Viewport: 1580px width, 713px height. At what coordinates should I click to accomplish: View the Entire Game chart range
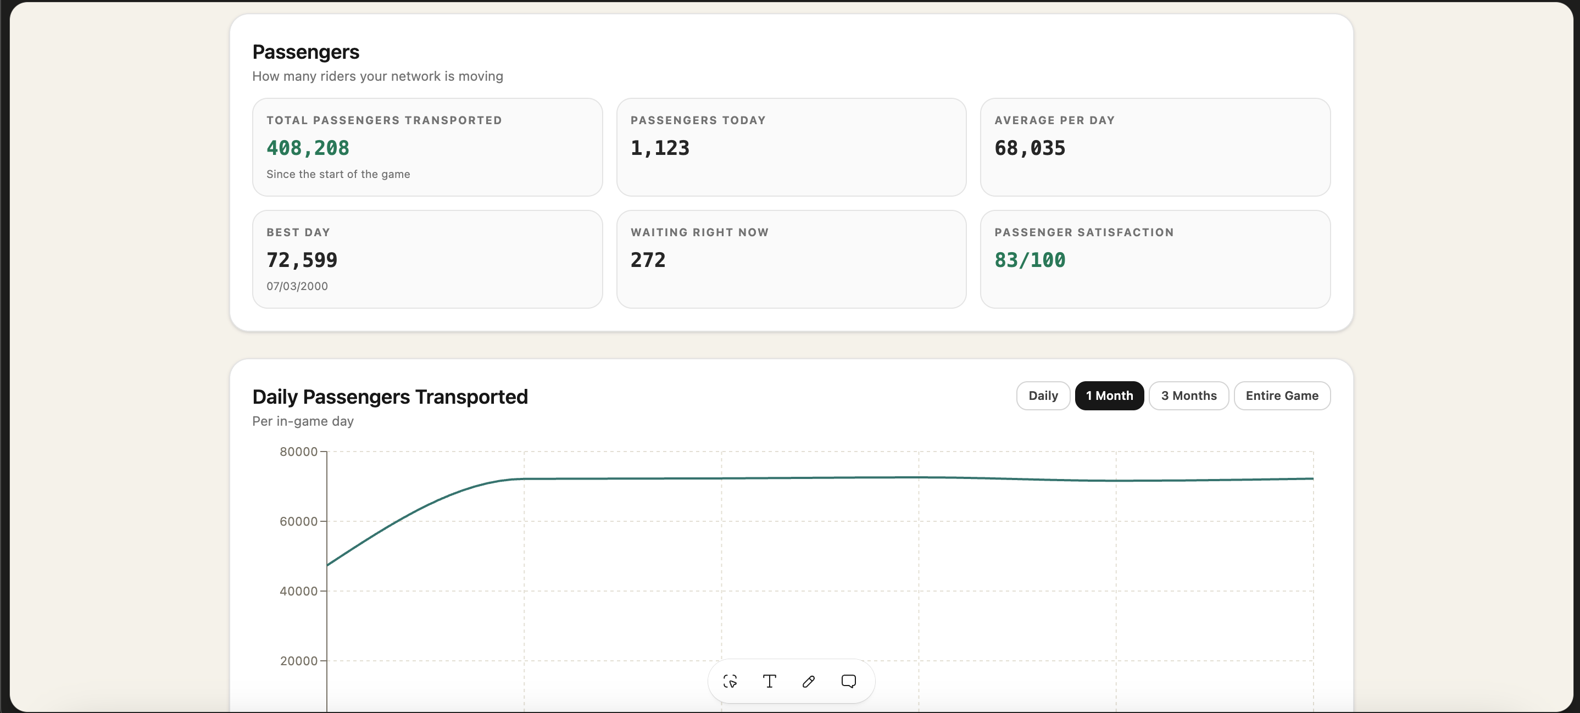point(1282,396)
